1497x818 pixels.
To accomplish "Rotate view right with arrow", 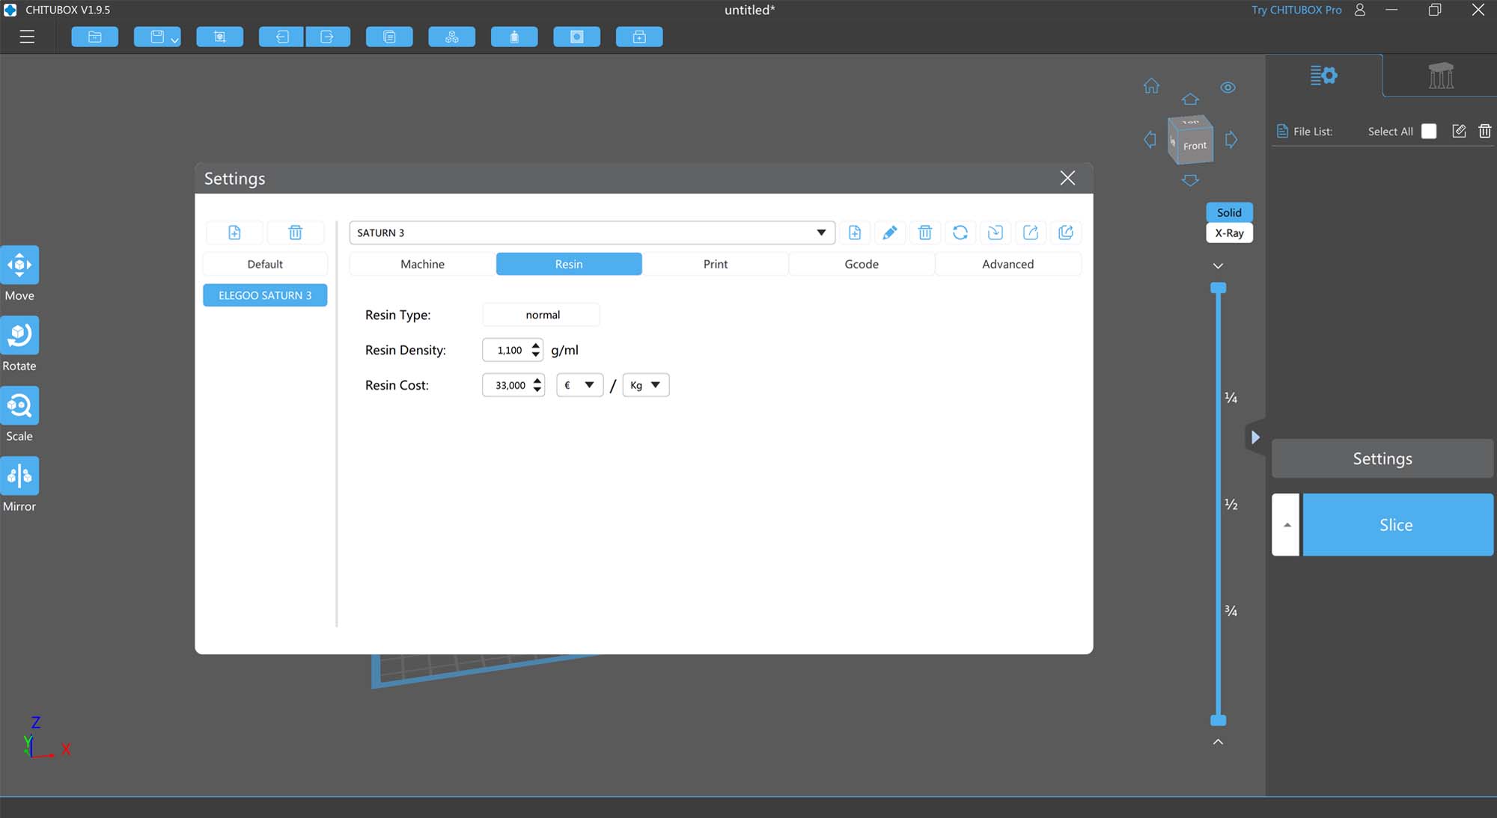I will click(x=1231, y=140).
